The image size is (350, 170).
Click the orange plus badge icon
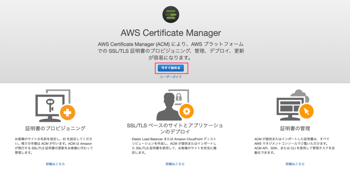68,113
